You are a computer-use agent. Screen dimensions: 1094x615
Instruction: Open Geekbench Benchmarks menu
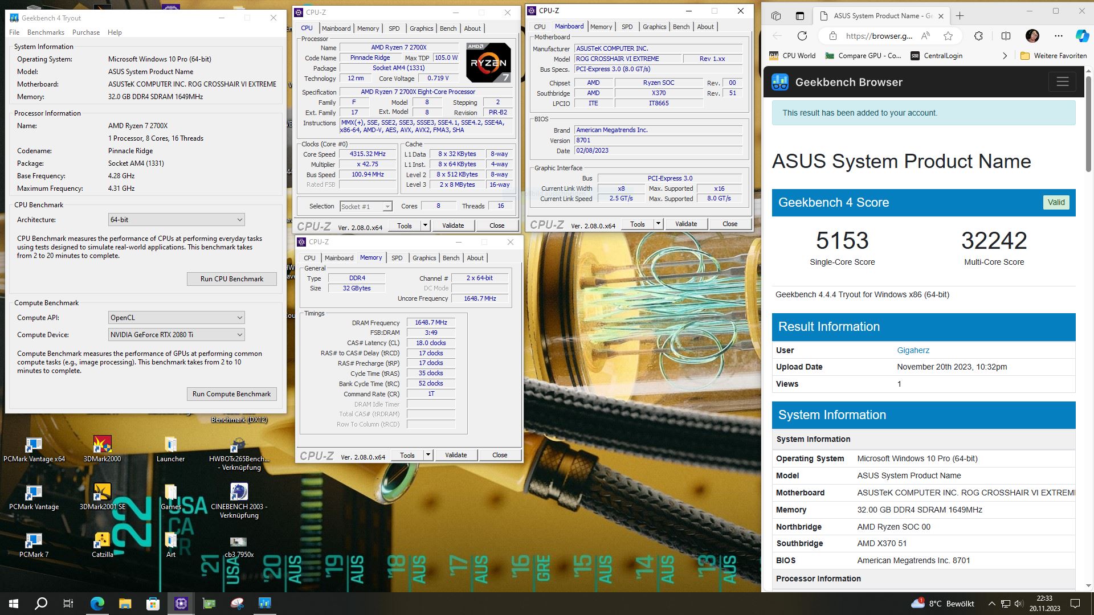pyautogui.click(x=46, y=32)
